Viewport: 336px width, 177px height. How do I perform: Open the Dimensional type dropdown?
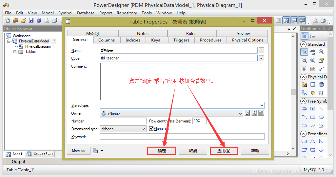click(144, 129)
